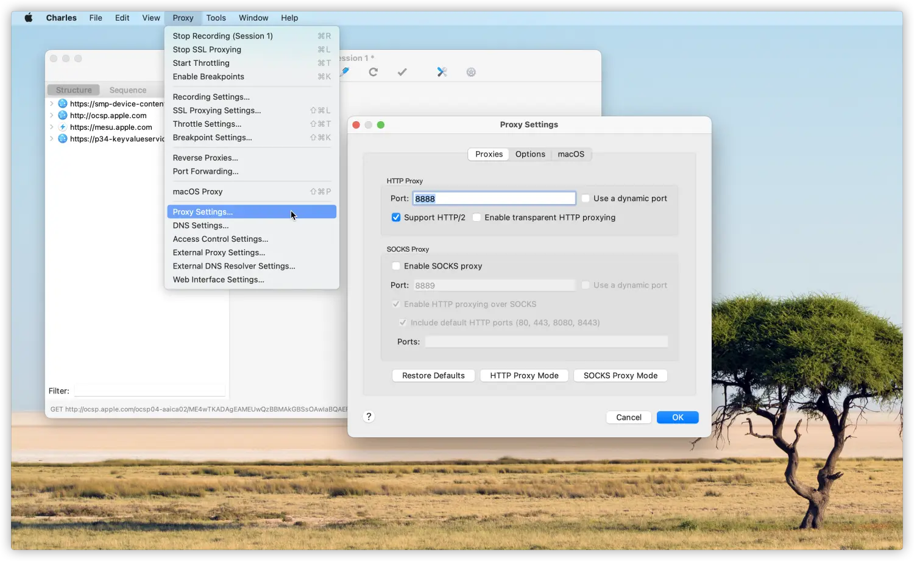Open the View menu
Screen dimensions: 914x561
click(151, 18)
